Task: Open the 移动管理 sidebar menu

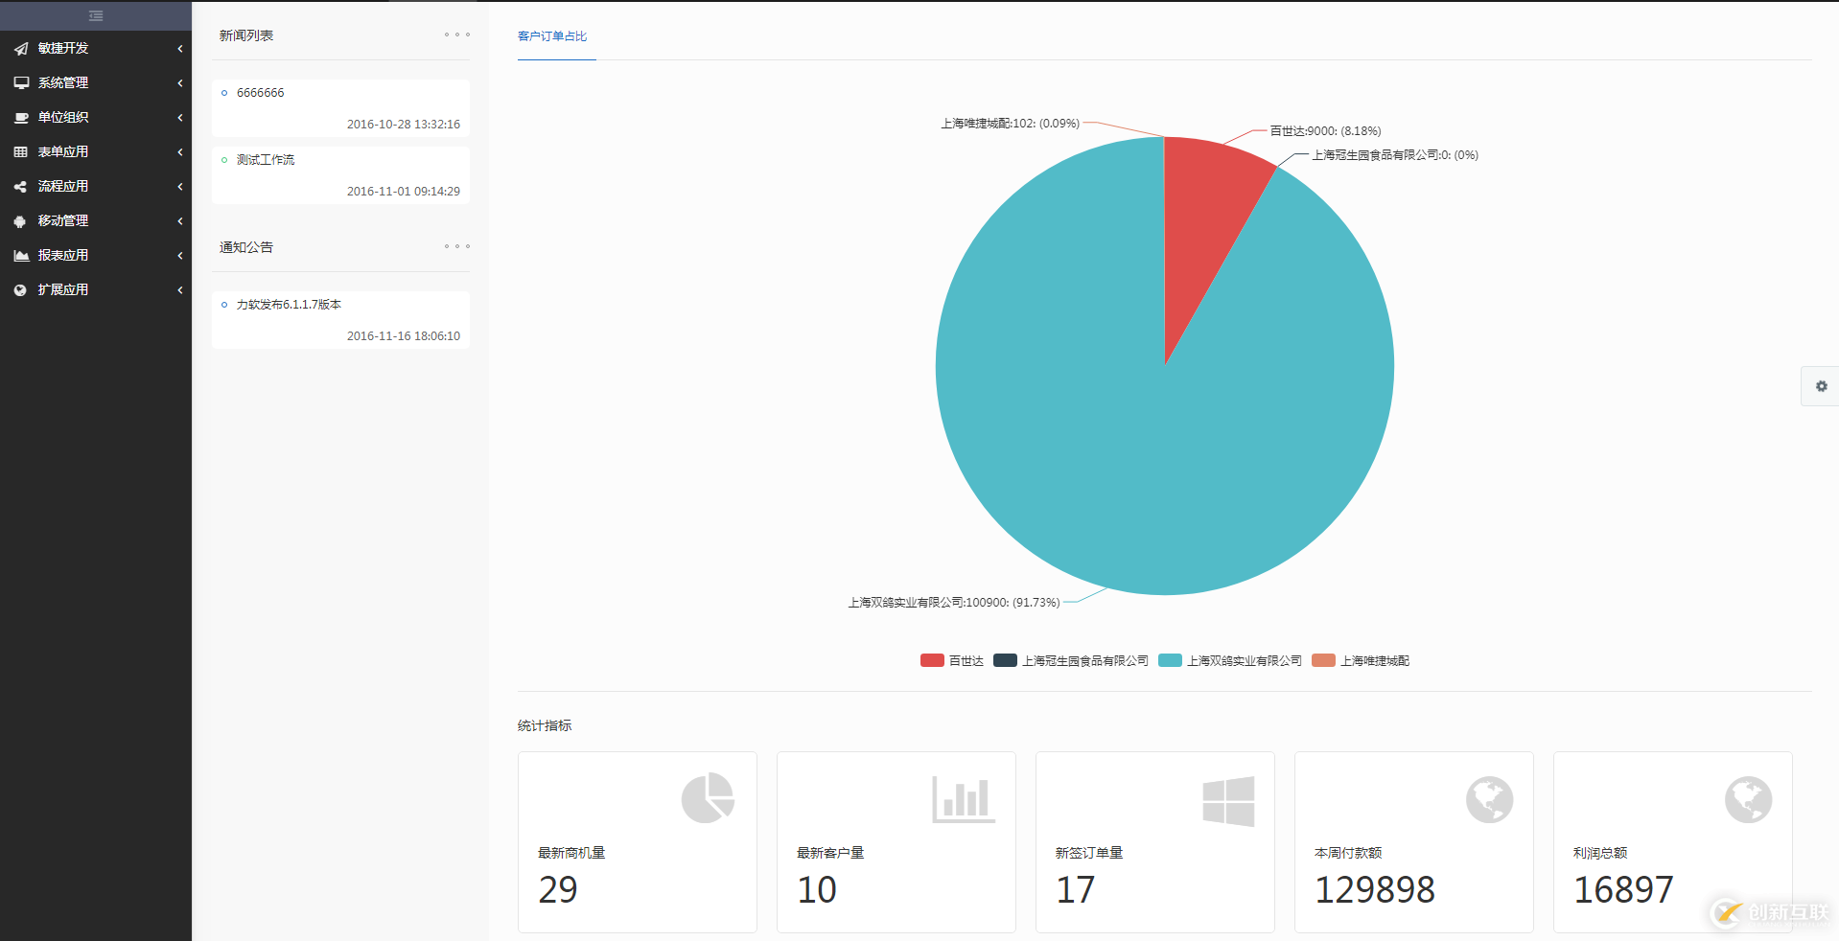Action: [x=96, y=221]
